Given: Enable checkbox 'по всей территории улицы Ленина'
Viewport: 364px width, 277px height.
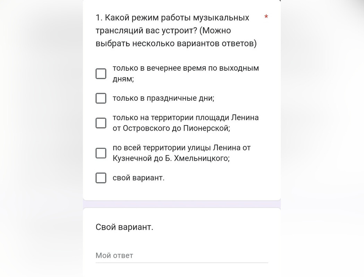Looking at the screenshot, I should pos(101,153).
